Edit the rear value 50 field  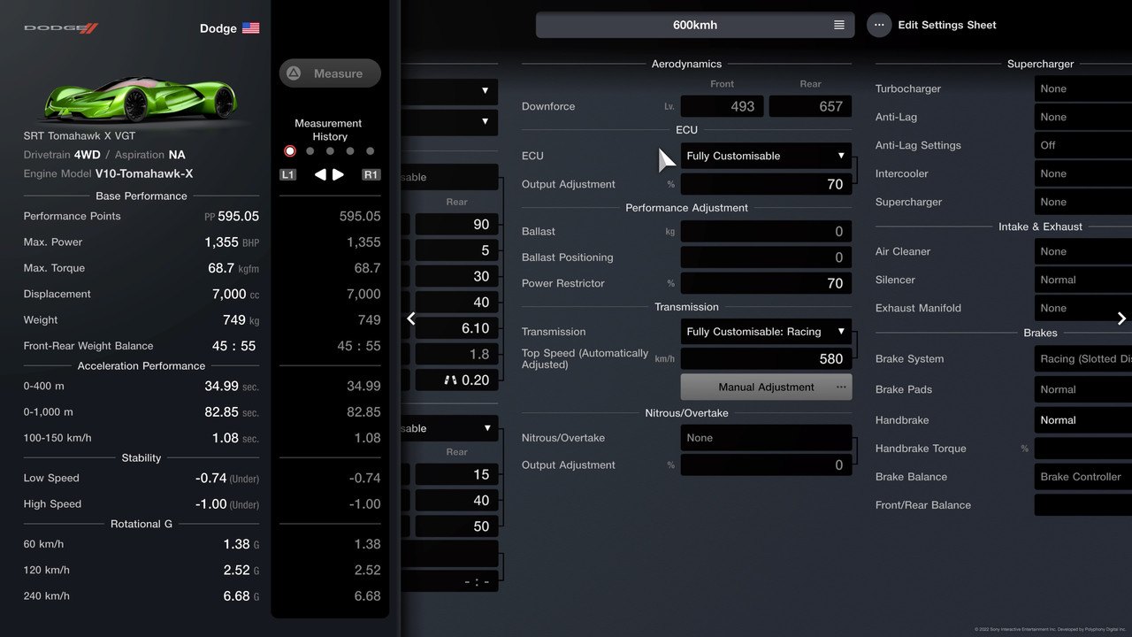pos(456,526)
